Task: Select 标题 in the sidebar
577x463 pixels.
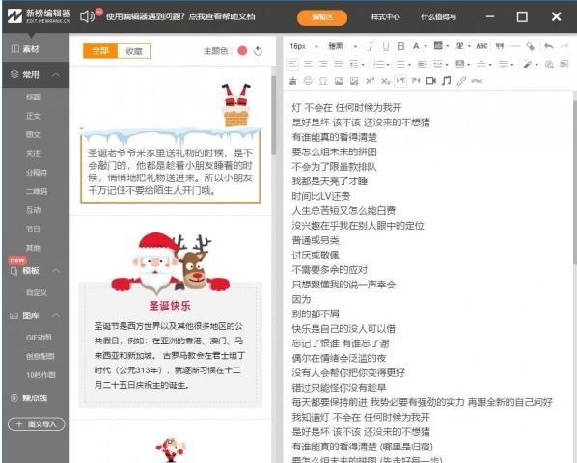Action: click(x=33, y=96)
